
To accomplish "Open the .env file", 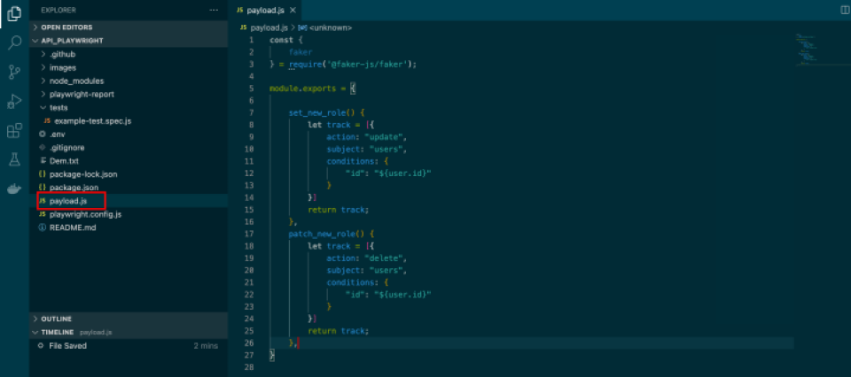I will pos(129,135).
